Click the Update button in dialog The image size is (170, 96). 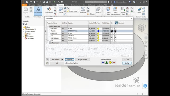(x=70, y=60)
